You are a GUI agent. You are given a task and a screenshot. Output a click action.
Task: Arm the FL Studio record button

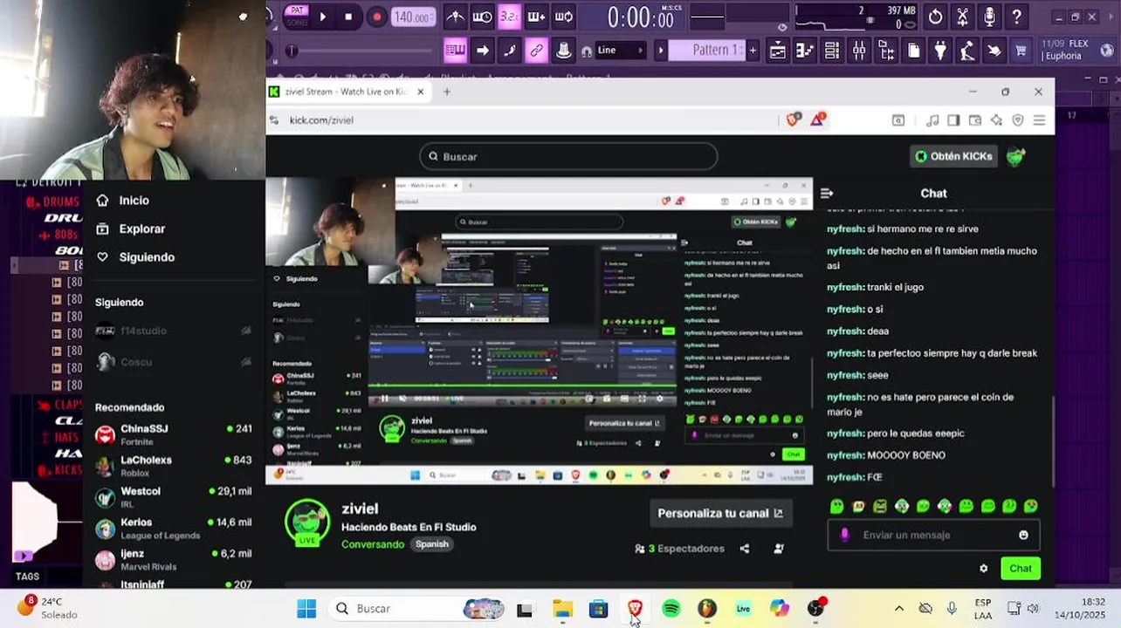tap(376, 17)
